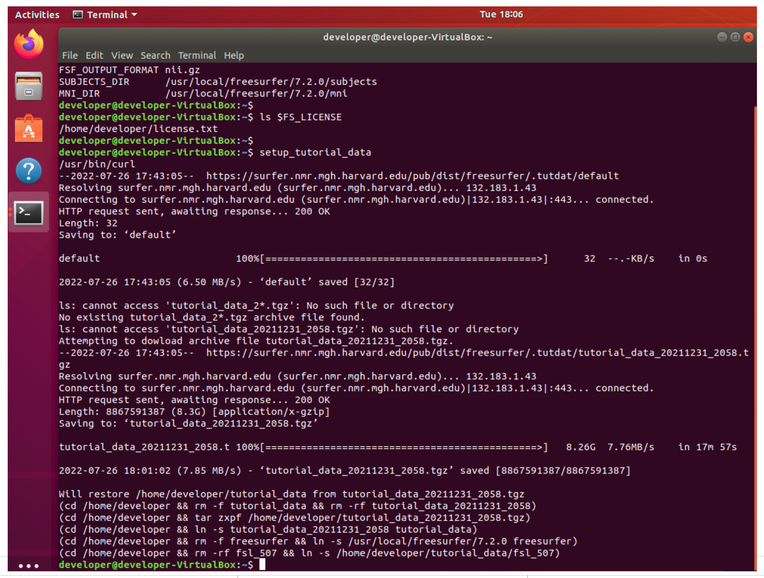Open Firefox from the dock

[29, 44]
